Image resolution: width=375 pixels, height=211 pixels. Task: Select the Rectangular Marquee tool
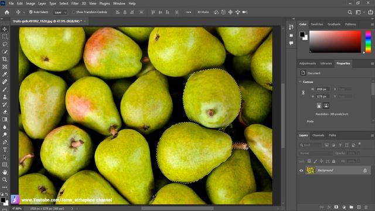[x=5, y=36]
